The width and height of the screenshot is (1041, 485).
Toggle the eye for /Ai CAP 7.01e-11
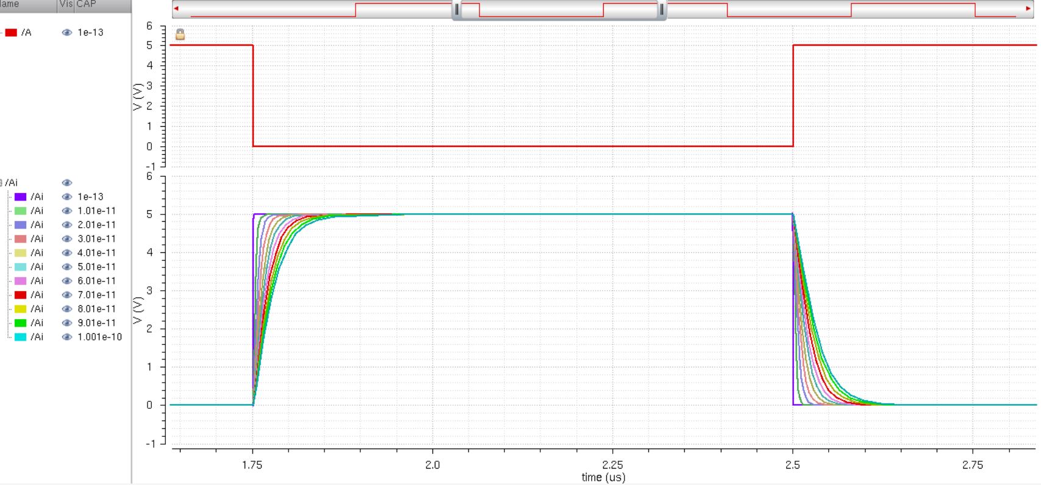[x=66, y=295]
